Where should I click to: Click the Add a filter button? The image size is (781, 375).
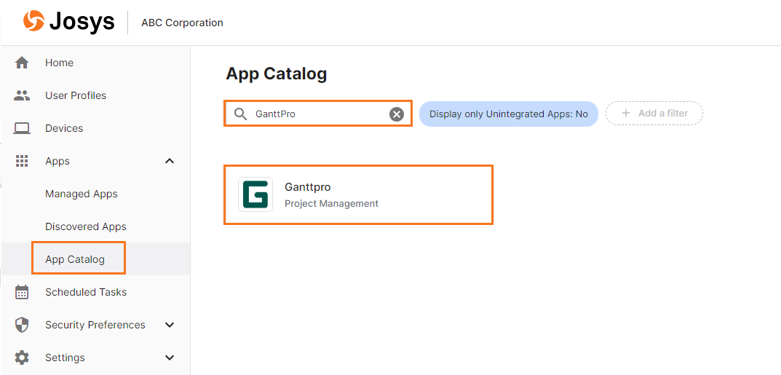pyautogui.click(x=654, y=114)
